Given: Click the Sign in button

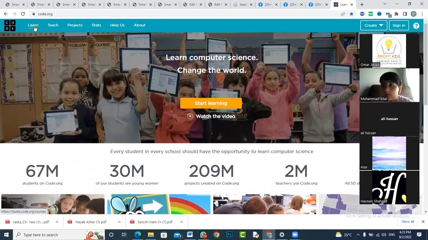Looking at the screenshot, I should [399, 25].
